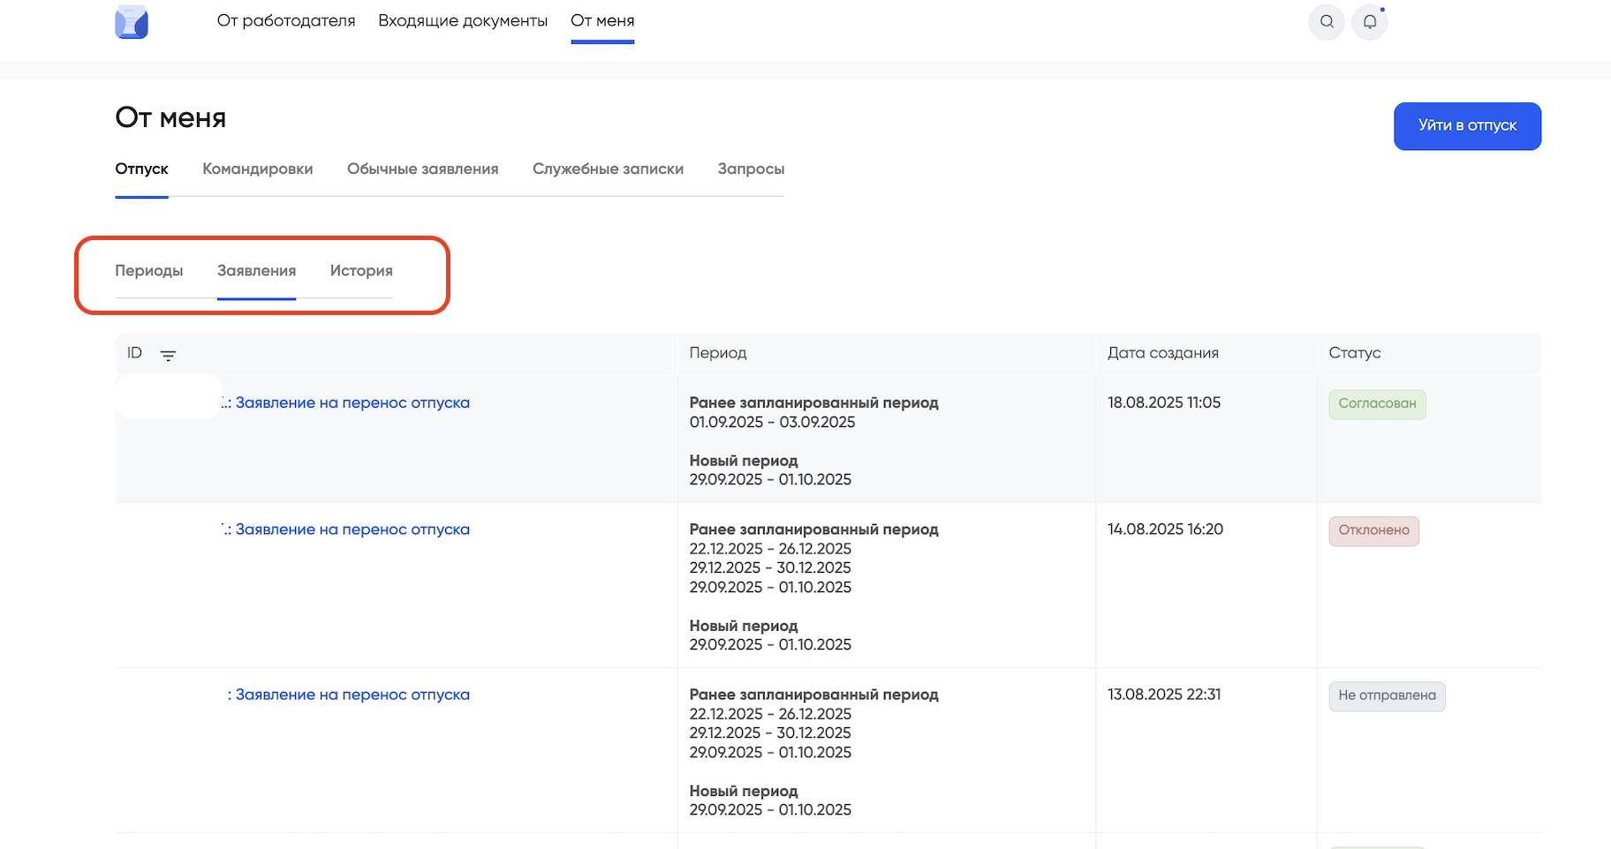
Task: Open the Обычные заявления tab
Action: (422, 169)
